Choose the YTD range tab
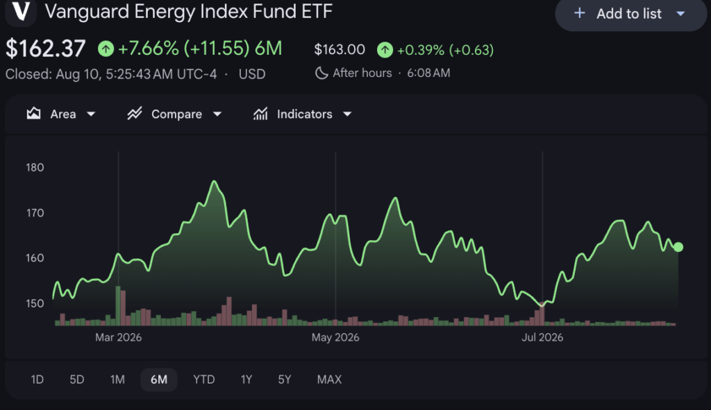This screenshot has width=711, height=410. pos(204,379)
